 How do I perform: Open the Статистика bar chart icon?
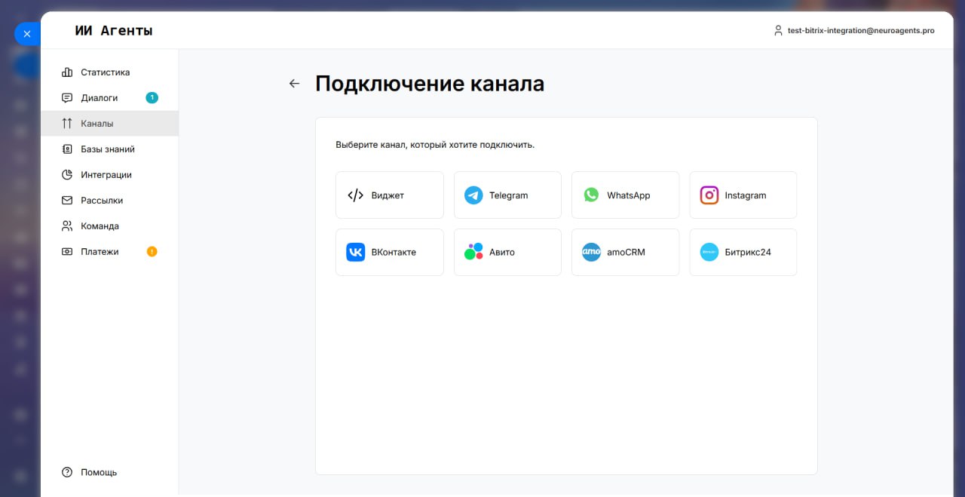pos(67,72)
